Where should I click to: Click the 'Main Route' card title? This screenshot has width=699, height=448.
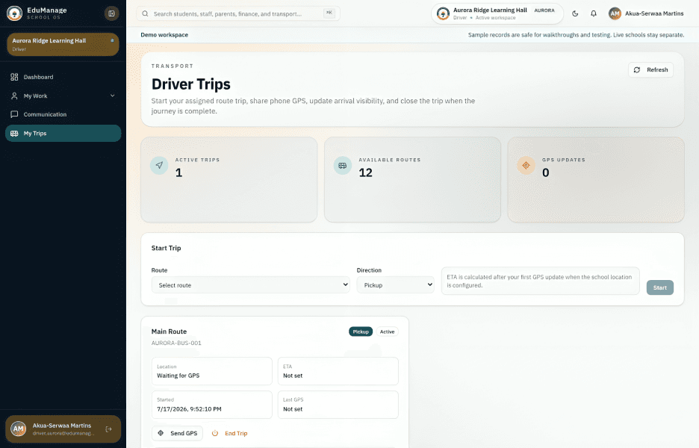(x=169, y=332)
